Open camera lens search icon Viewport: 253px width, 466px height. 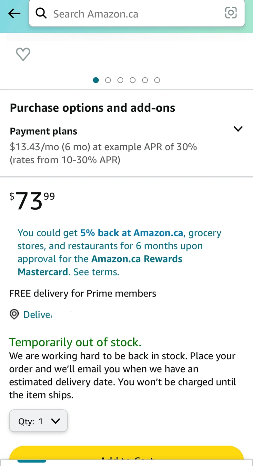[x=231, y=13]
